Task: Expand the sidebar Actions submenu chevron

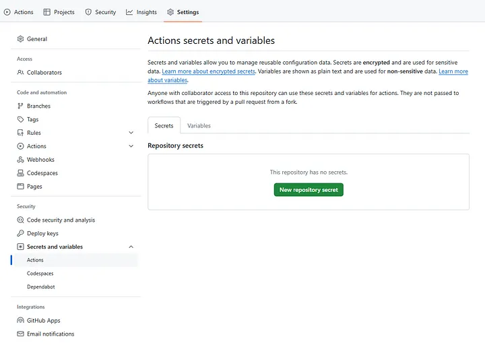Action: (131, 146)
